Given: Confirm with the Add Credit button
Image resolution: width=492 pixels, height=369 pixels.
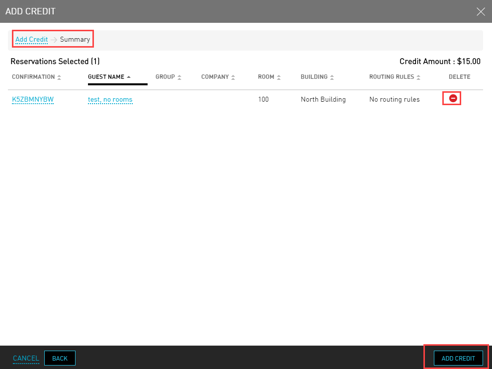Looking at the screenshot, I should point(458,358).
